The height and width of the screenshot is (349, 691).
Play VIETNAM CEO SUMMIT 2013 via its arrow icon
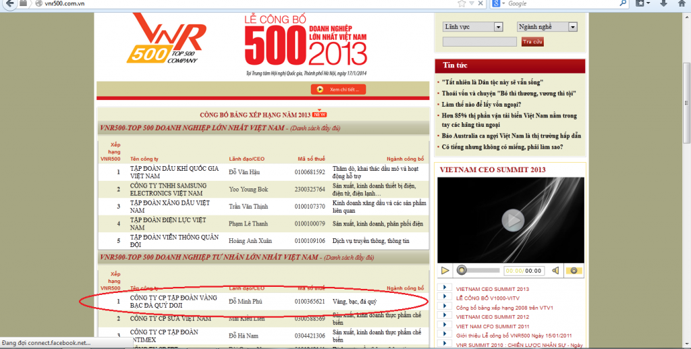[x=445, y=288]
